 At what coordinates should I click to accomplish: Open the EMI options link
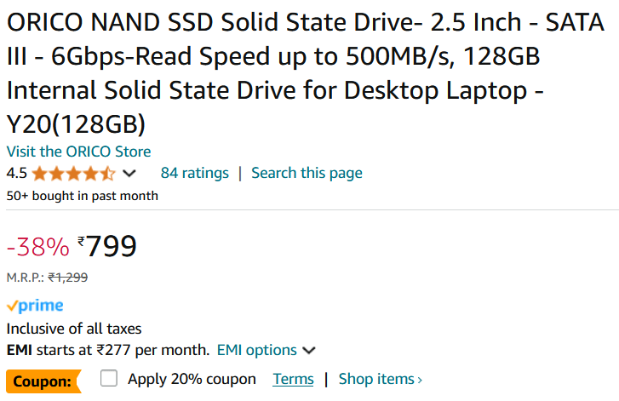coord(256,350)
